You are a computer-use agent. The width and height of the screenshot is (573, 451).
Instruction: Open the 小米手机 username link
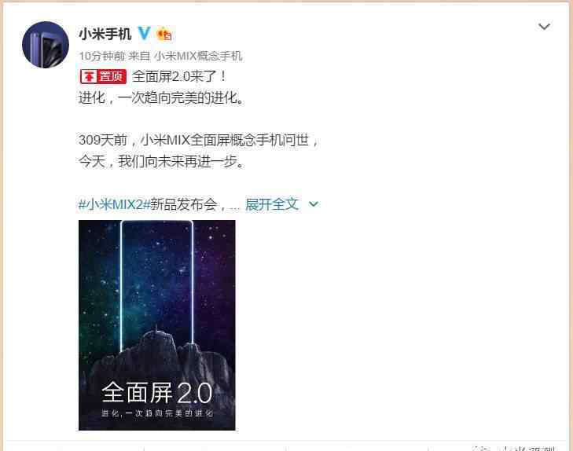point(105,34)
